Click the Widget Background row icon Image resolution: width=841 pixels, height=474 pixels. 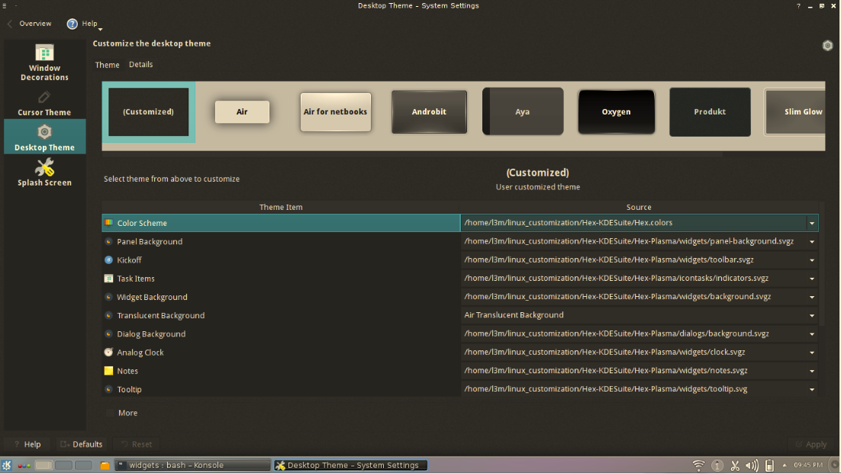pos(109,297)
